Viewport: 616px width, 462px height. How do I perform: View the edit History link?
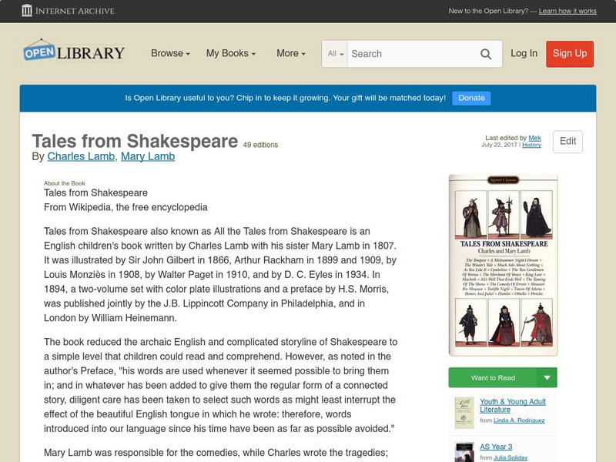[531, 145]
